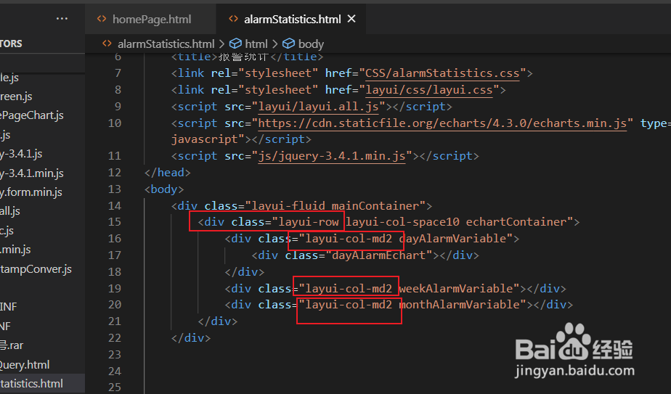Screen dimensions: 671x394
Task: Close the alarmStatistics.html tab
Action: (351, 19)
